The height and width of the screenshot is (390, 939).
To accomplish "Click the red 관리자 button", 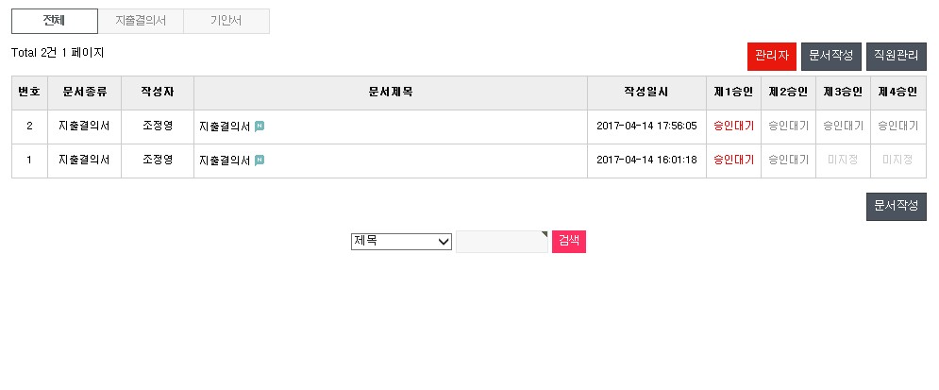I will (772, 57).
